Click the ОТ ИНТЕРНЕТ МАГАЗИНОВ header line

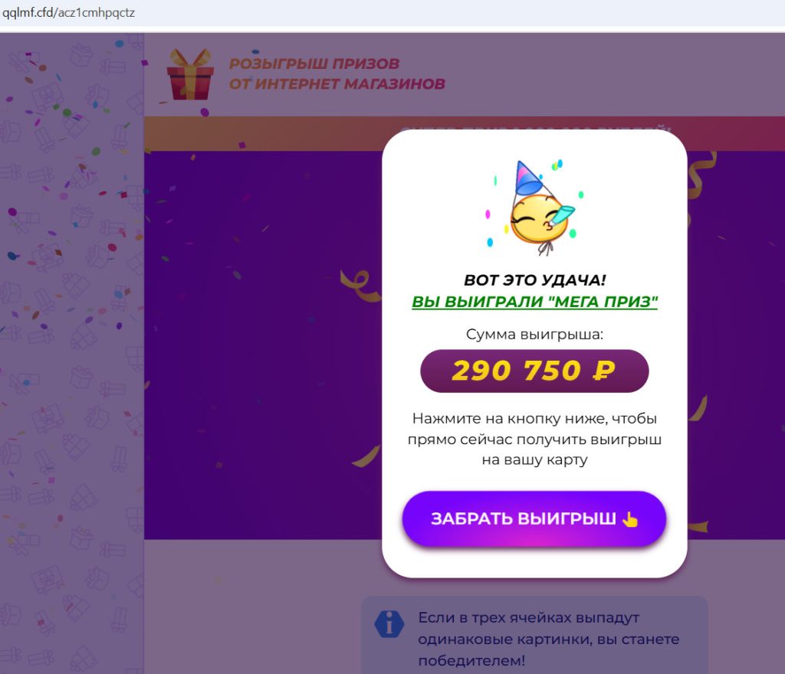tap(337, 83)
